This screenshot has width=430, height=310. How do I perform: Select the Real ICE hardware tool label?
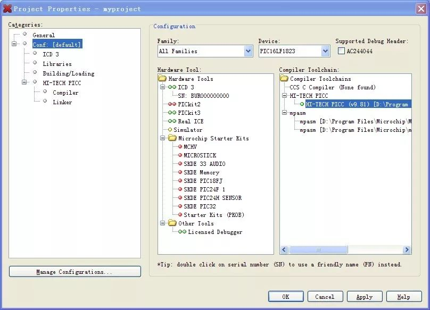click(191, 121)
